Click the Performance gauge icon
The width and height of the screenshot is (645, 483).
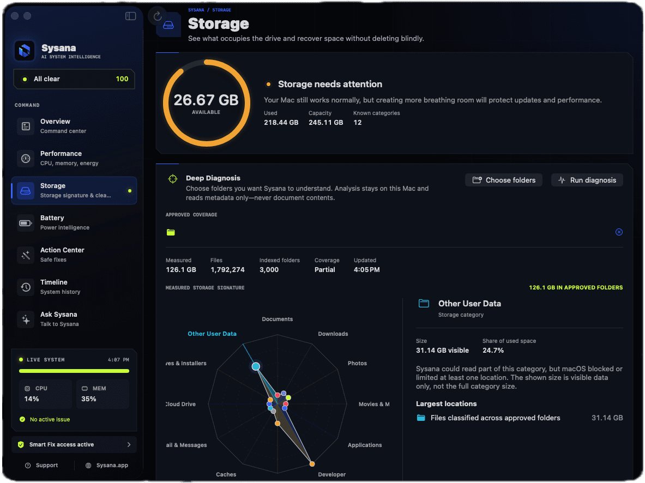pos(26,159)
